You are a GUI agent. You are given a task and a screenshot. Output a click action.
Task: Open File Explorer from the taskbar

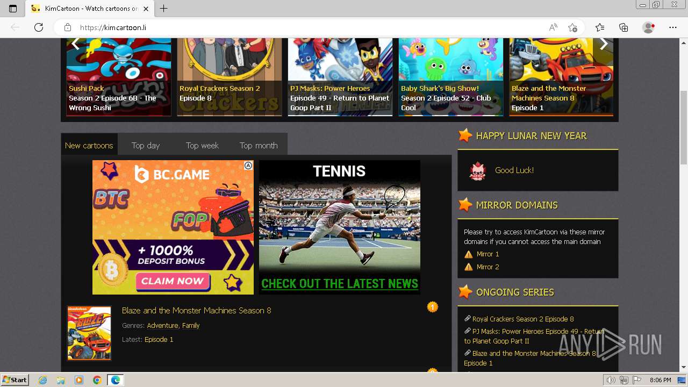coord(61,380)
